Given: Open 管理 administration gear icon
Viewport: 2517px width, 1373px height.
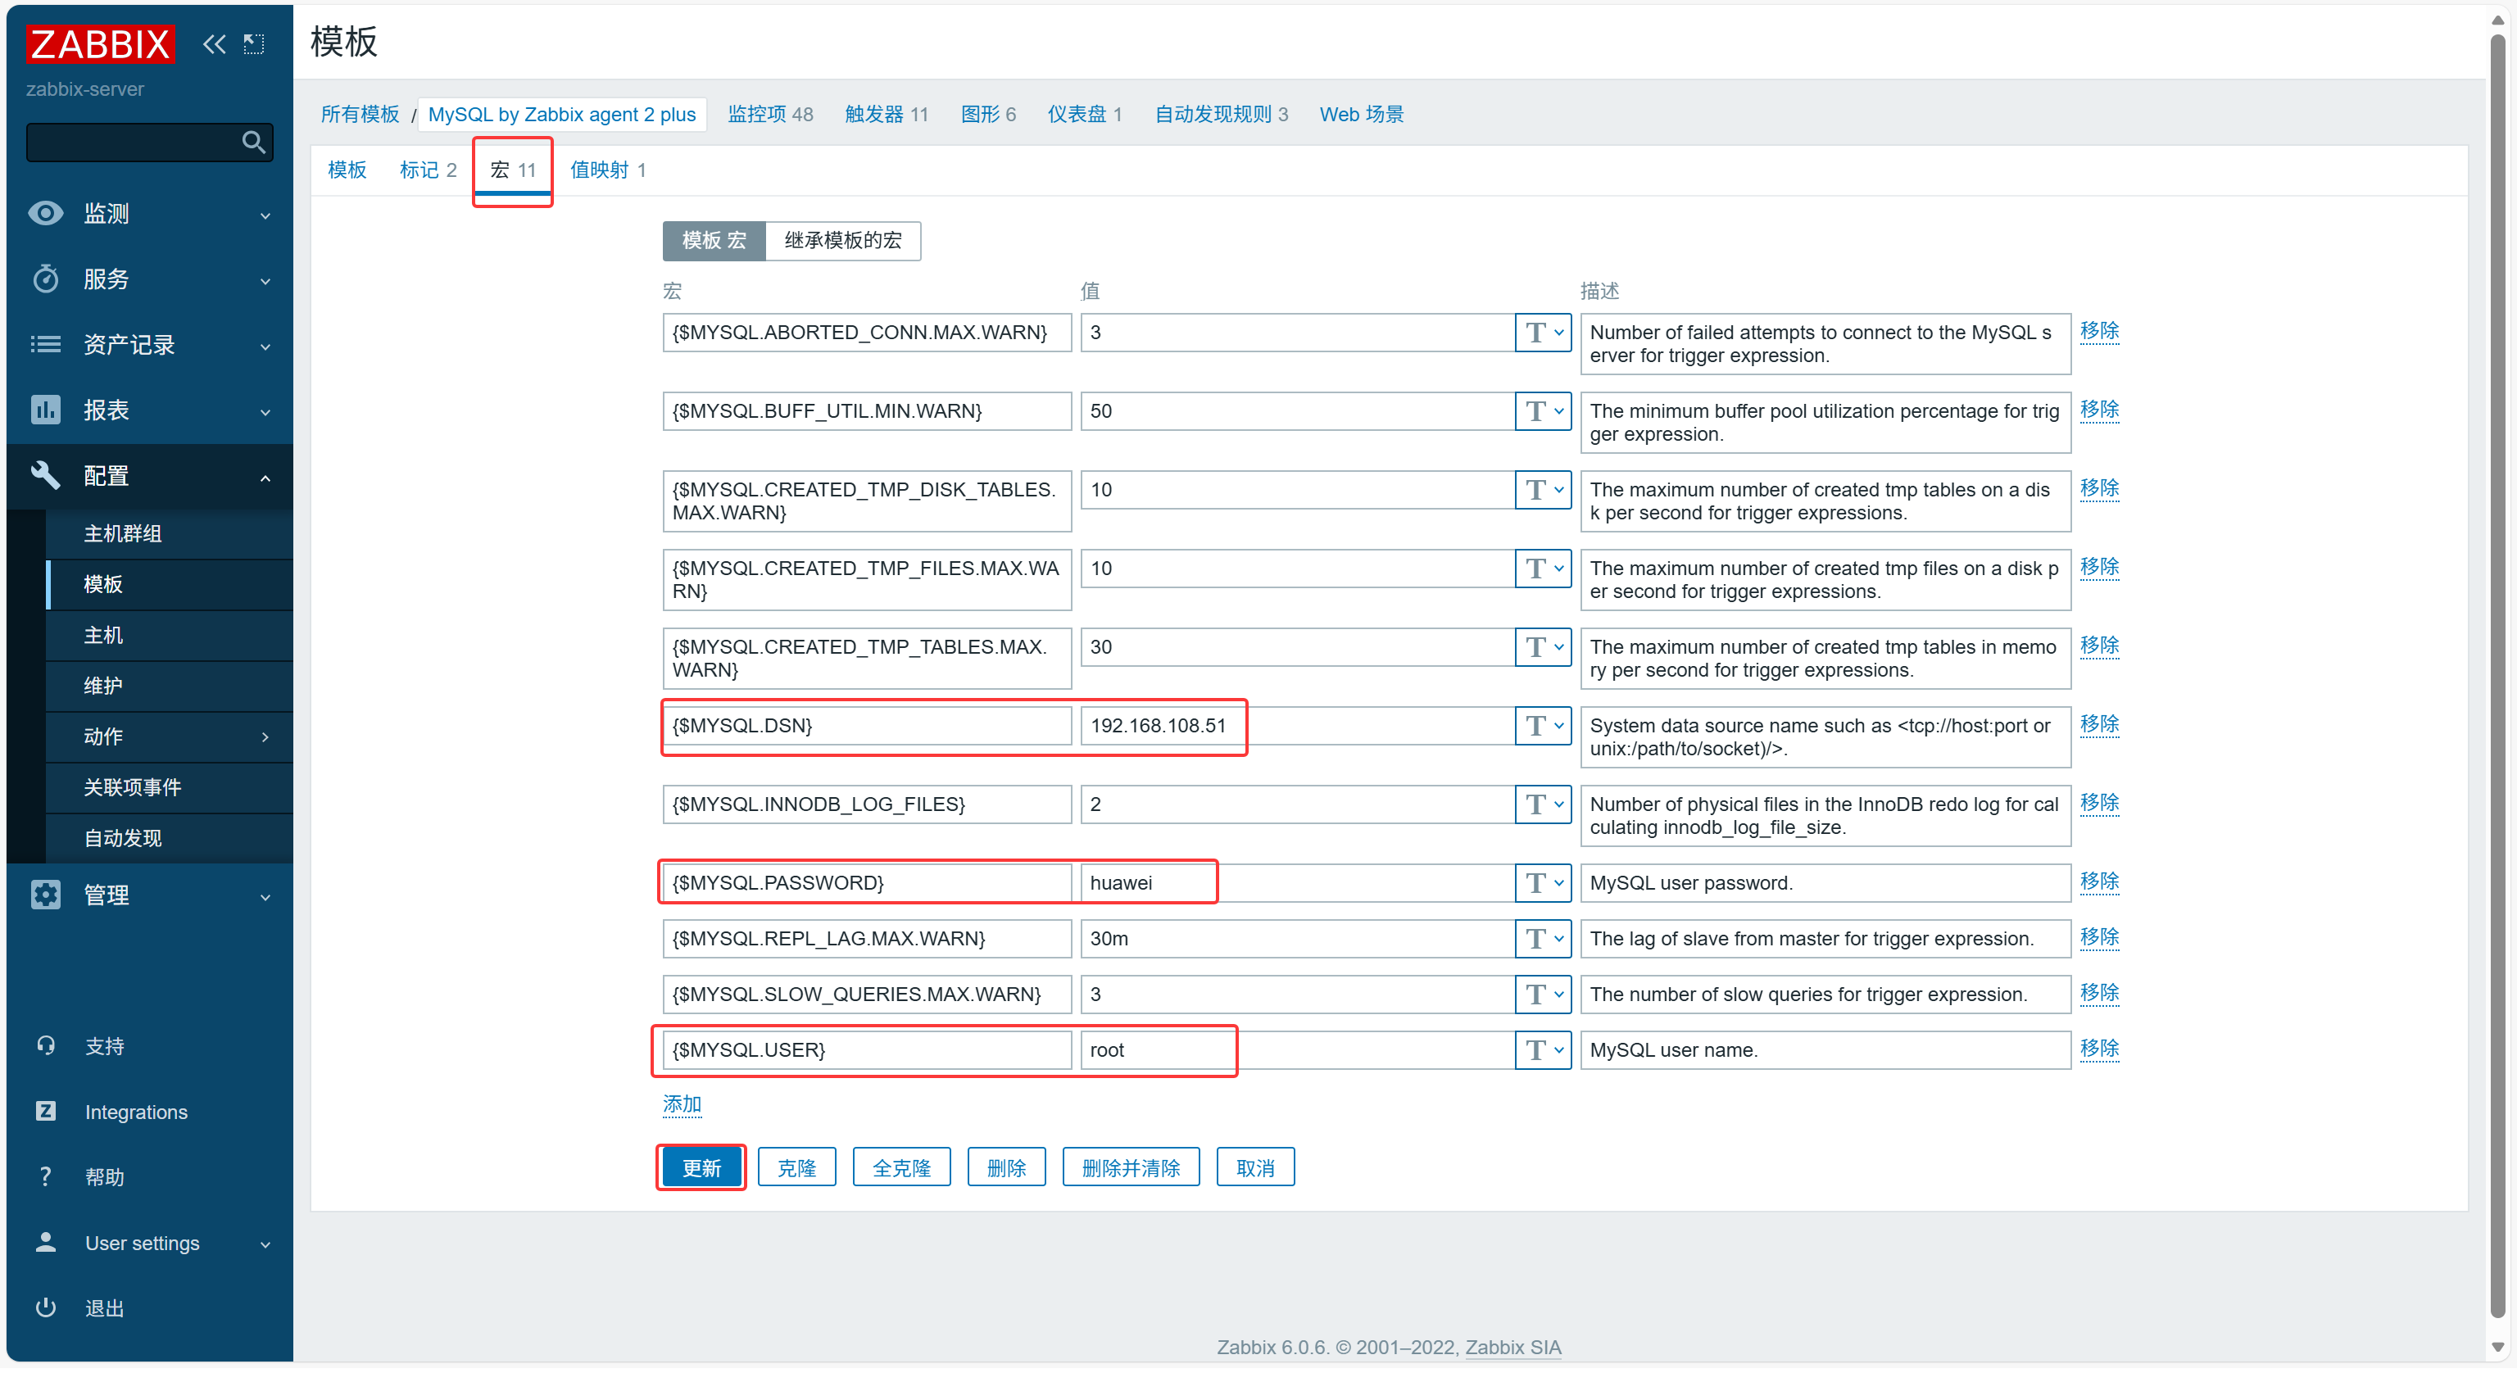Looking at the screenshot, I should 46,894.
